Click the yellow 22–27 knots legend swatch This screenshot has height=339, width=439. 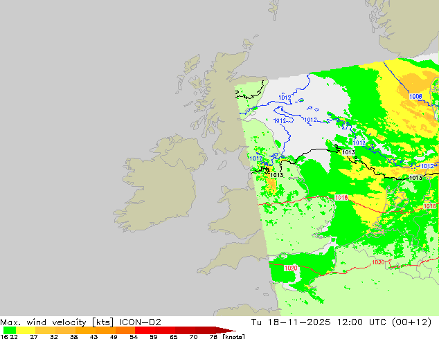(x=26, y=330)
